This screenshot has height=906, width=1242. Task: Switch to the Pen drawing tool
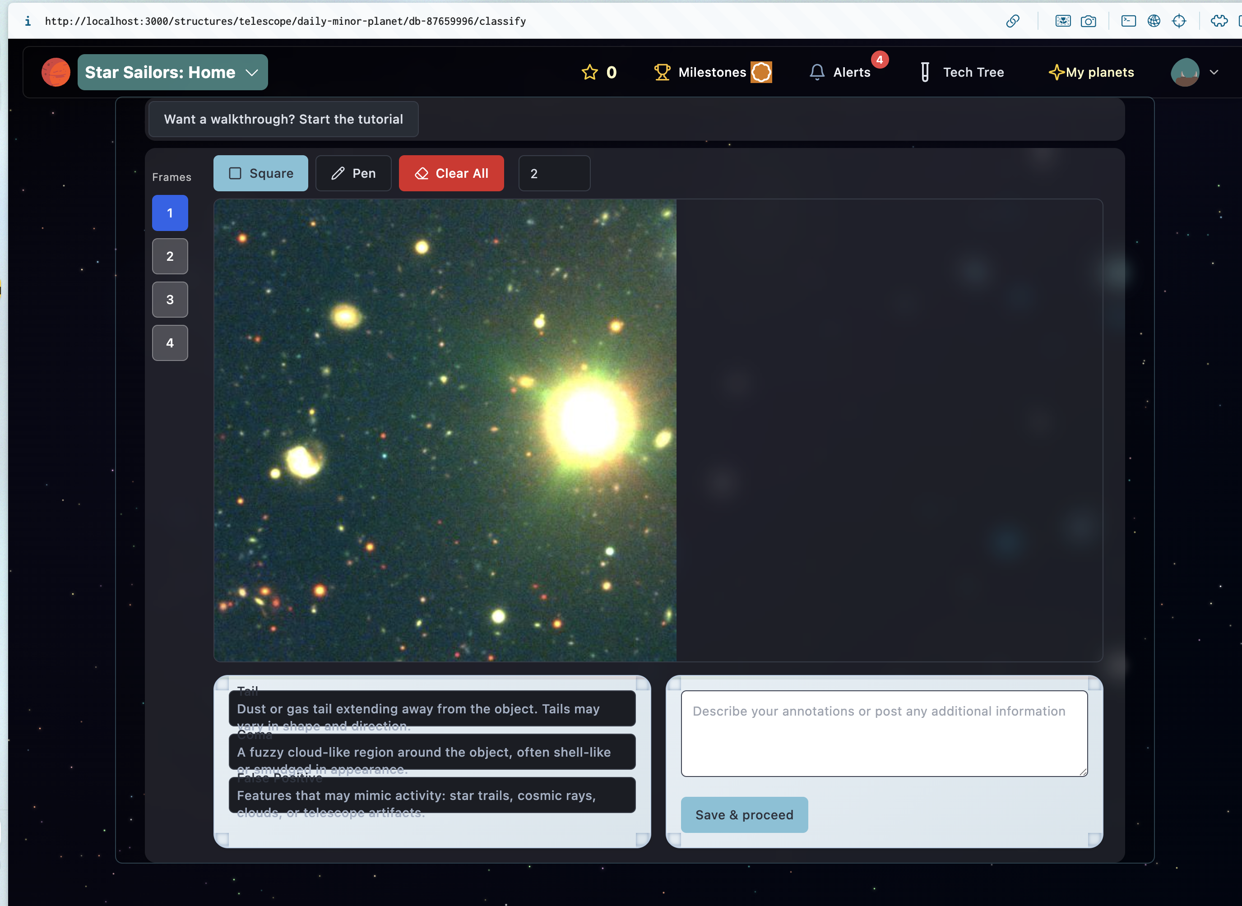[x=353, y=173]
